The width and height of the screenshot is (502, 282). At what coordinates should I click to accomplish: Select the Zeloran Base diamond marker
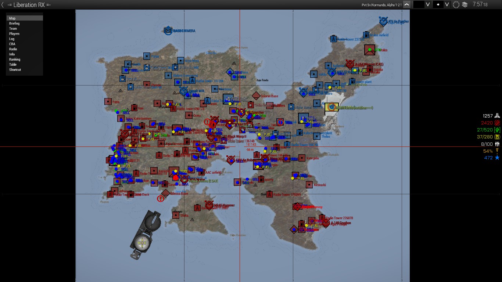coord(256,96)
